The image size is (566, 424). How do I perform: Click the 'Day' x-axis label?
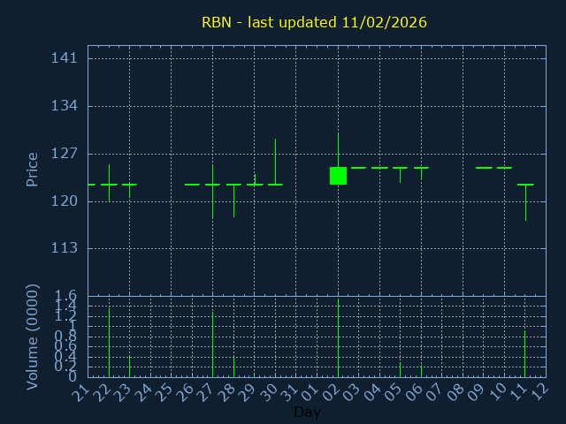click(307, 412)
